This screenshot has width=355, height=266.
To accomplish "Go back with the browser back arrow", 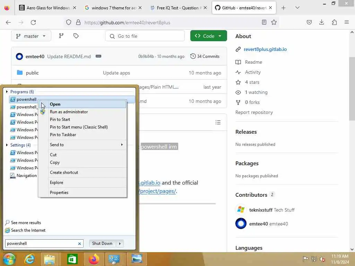I will [x=8, y=23].
